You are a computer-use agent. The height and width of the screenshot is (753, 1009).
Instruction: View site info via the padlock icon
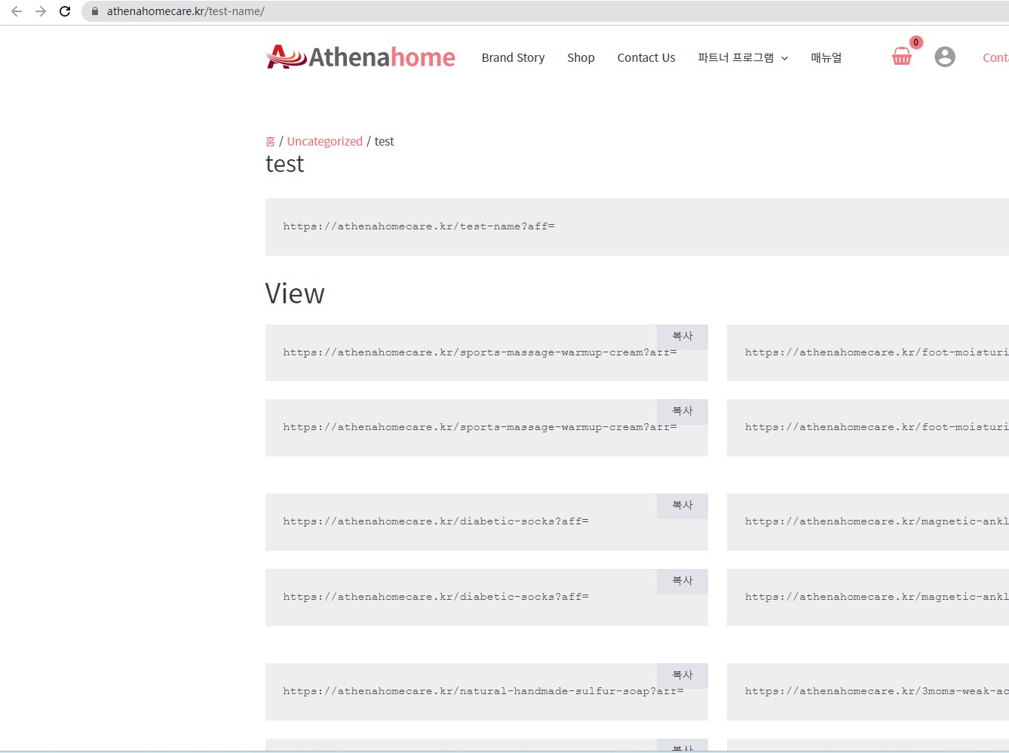pyautogui.click(x=95, y=11)
